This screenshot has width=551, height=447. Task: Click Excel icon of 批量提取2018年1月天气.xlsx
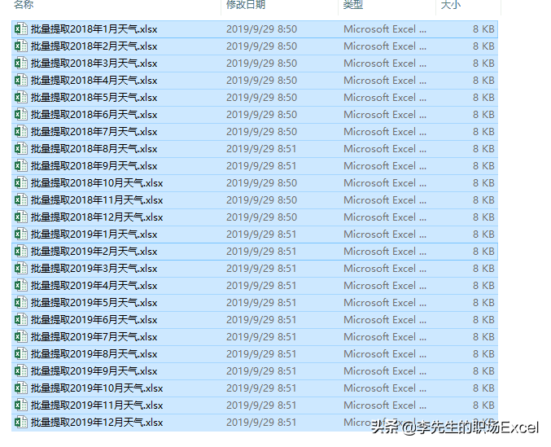(x=20, y=28)
